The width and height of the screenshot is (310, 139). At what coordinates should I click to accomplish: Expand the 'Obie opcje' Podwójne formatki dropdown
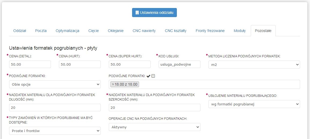click(x=55, y=84)
